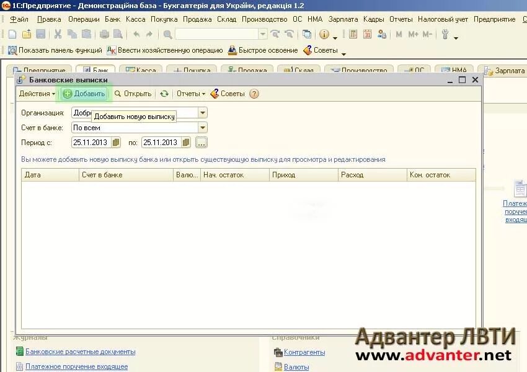Click the Redo arrow icon
The height and width of the screenshot is (372, 527).
pos(149,34)
